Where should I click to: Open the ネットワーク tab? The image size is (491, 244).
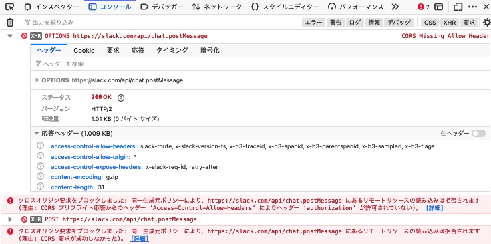[x=216, y=7]
